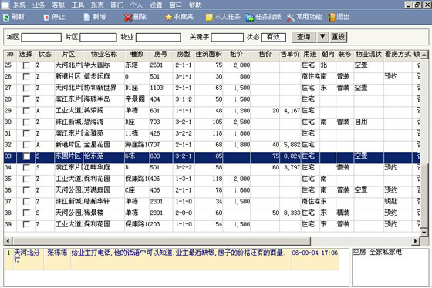Screen dimensions: 432x288
Task: Open the 窗口 menu
Action: click(x=176, y=5)
